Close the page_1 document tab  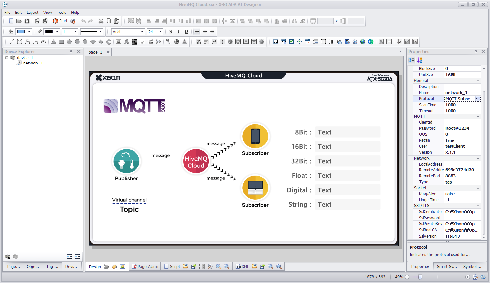point(108,52)
